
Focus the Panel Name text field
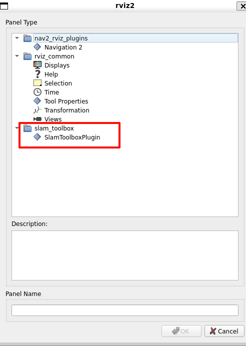tap(125, 310)
